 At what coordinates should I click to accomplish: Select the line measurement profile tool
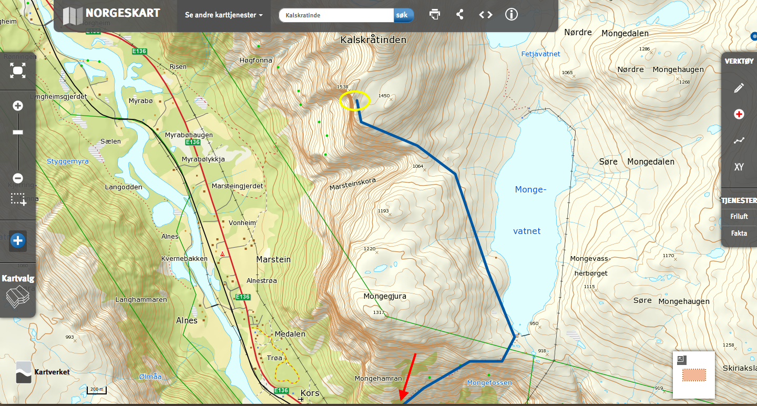(739, 140)
